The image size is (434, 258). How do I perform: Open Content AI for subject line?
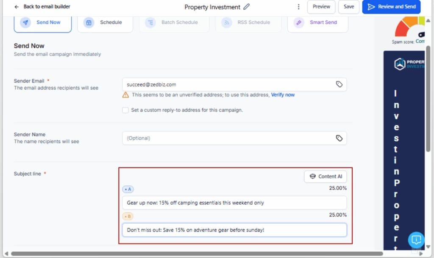[325, 176]
